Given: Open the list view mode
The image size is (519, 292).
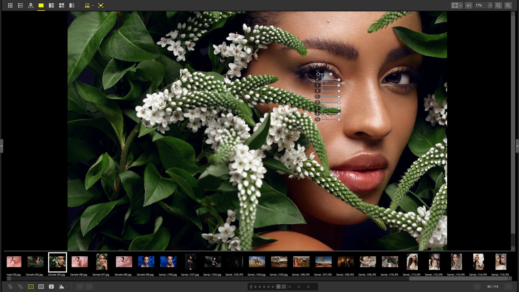Looking at the screenshot, I should click(20, 5).
